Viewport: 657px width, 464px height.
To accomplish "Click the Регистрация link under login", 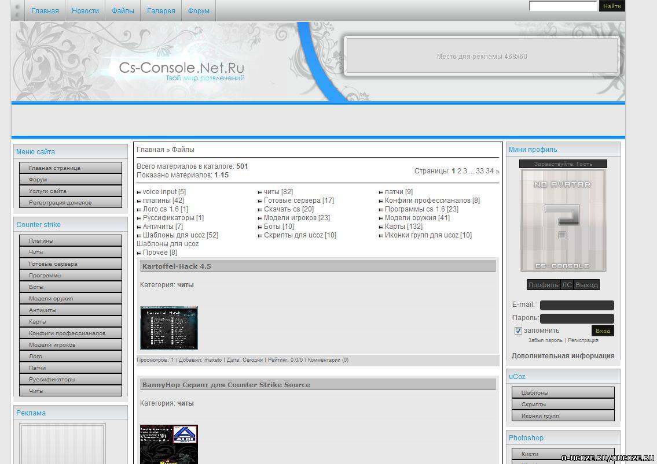I will click(x=582, y=340).
